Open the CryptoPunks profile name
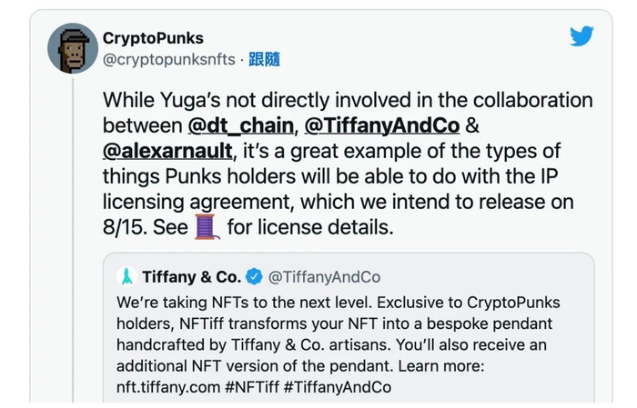 tap(153, 38)
